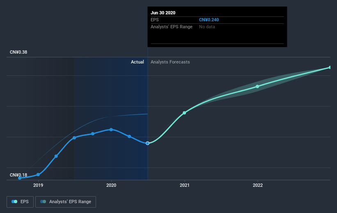This screenshot has height=213, width=337.
Task: Click the Jun 30 2020 tooltip date heading
Action: (163, 13)
